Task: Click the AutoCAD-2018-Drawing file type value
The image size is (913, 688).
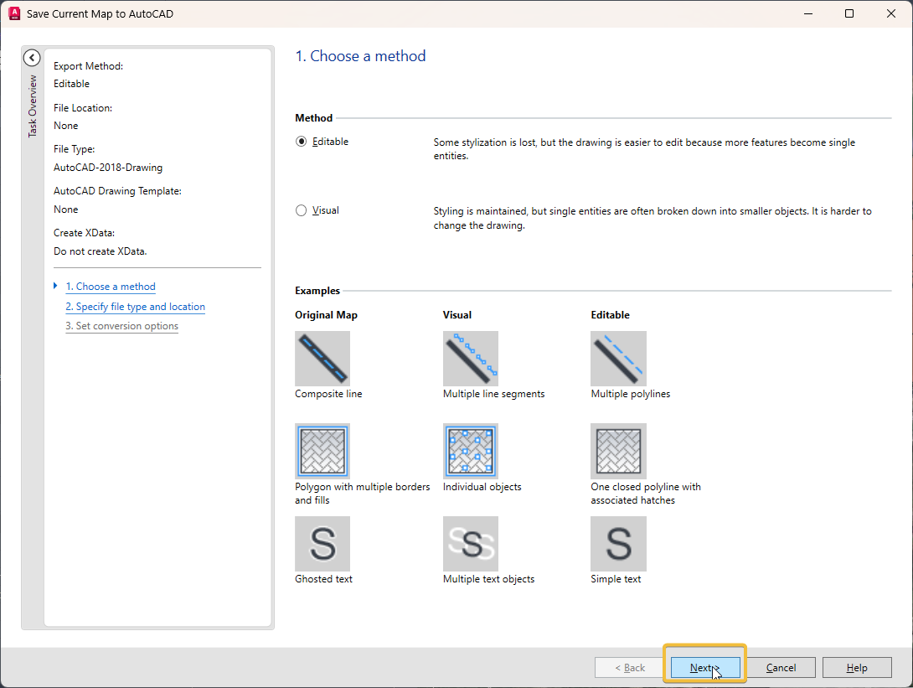Action: coord(108,168)
